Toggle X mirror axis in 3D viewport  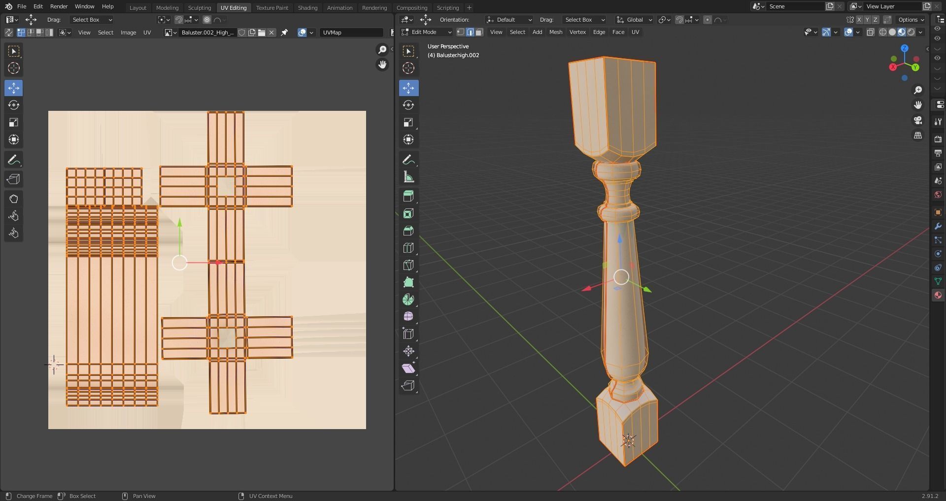pos(859,20)
